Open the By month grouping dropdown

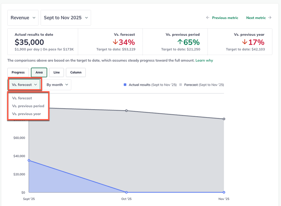[57, 85]
